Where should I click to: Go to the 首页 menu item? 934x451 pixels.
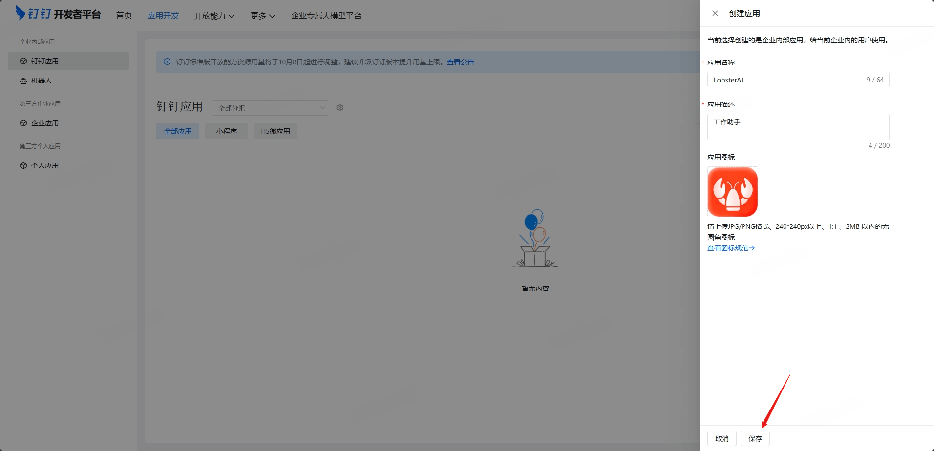click(x=124, y=15)
